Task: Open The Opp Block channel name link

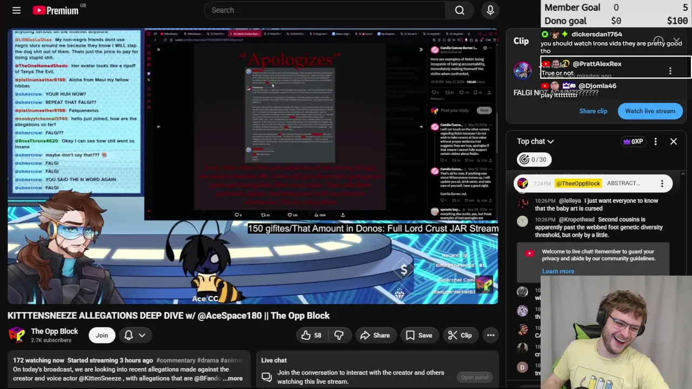Action: (x=54, y=331)
